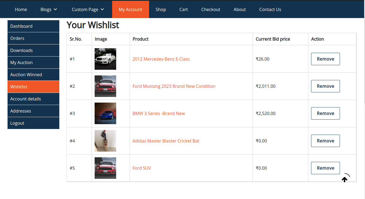Log out using the sidebar Logout item
This screenshot has width=365, height=199.
33,123
